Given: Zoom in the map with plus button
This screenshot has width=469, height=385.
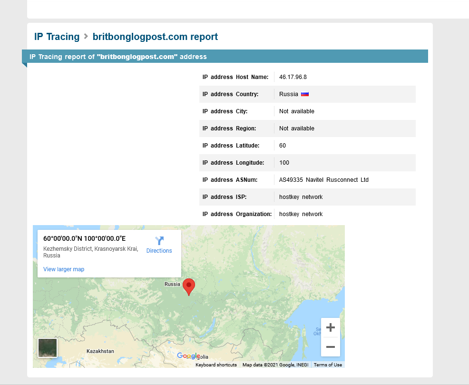Looking at the screenshot, I should tap(331, 327).
